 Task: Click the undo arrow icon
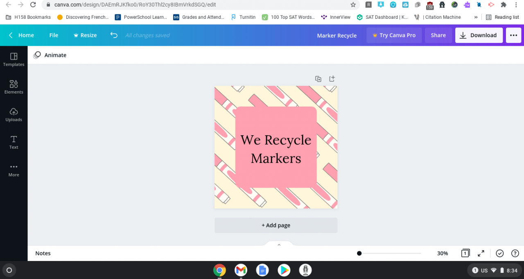[x=114, y=35]
